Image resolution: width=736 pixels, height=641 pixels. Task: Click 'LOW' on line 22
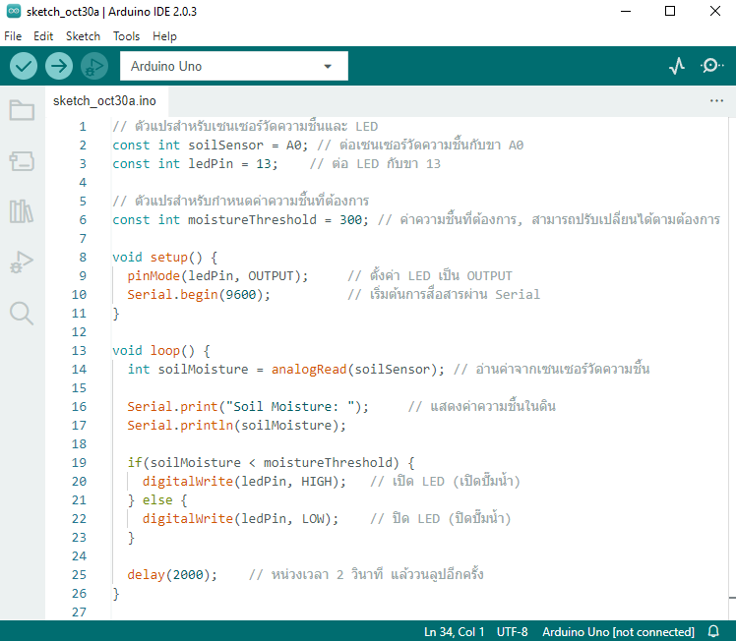click(x=313, y=519)
